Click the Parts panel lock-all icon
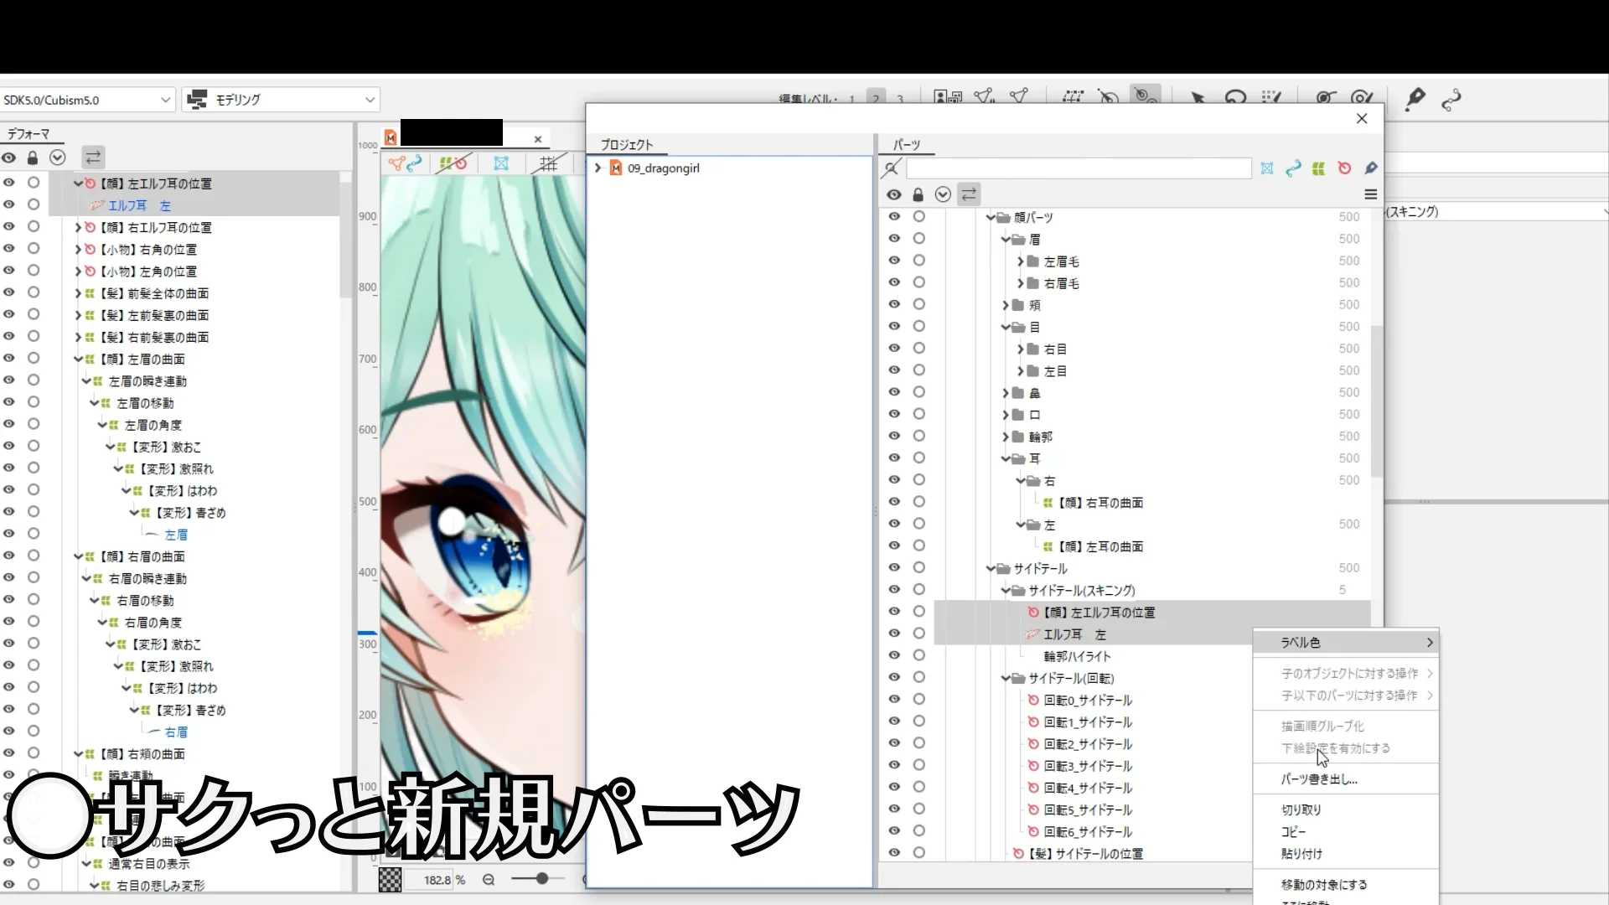Screen dimensions: 1609x905 918,194
